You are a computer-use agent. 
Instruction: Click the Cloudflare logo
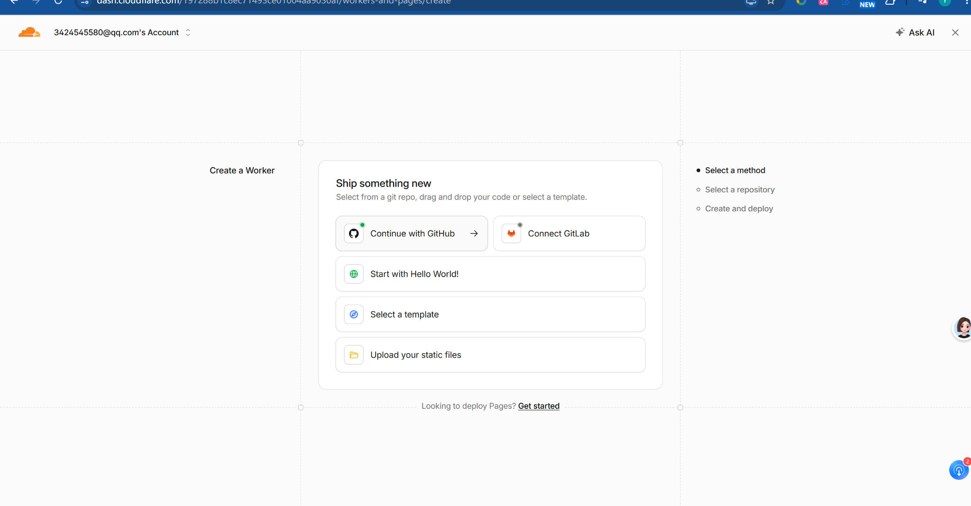click(29, 32)
